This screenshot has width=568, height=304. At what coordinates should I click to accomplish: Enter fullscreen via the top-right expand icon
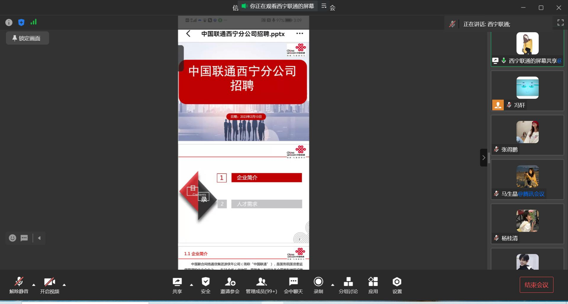click(560, 22)
